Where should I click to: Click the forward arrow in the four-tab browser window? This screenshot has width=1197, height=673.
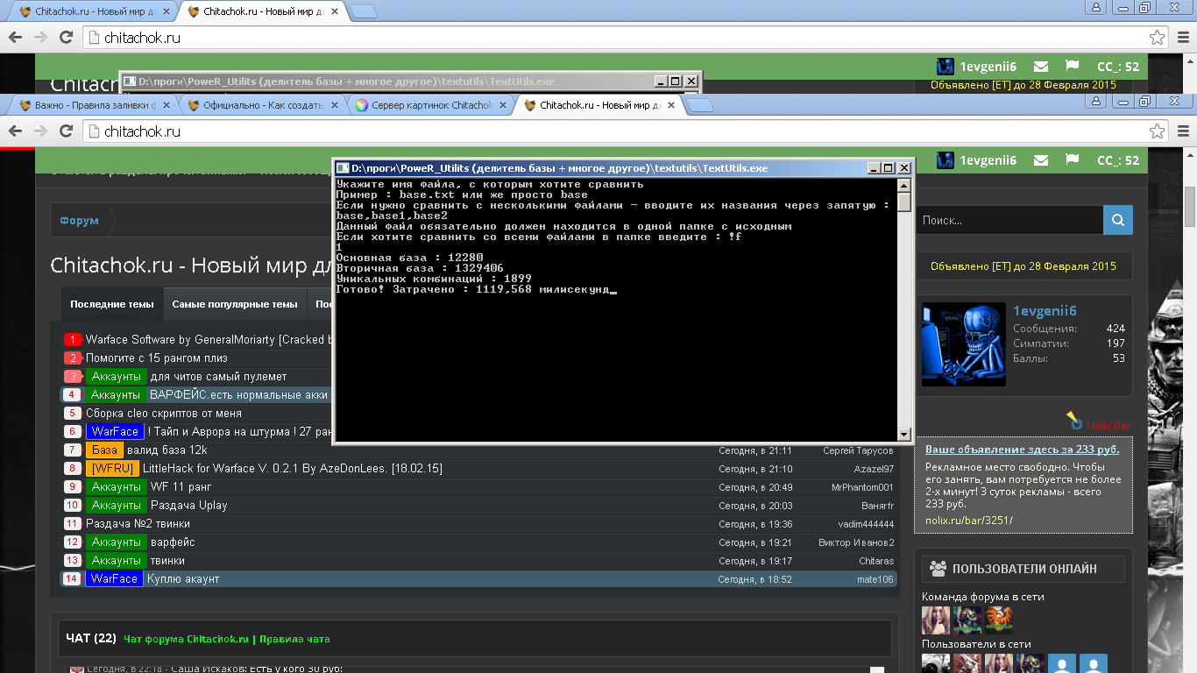click(40, 131)
